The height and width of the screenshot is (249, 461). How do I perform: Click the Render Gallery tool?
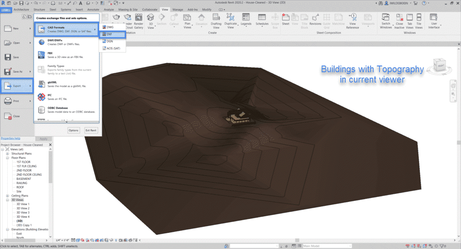[x=139, y=22]
